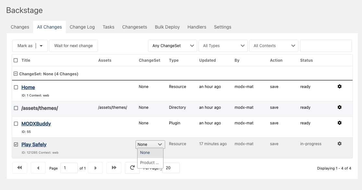Go to next page of results
Screen dimensions: 362x190
point(95,168)
